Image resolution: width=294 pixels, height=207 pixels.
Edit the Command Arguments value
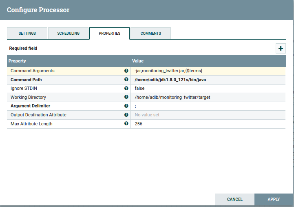(x=192, y=71)
